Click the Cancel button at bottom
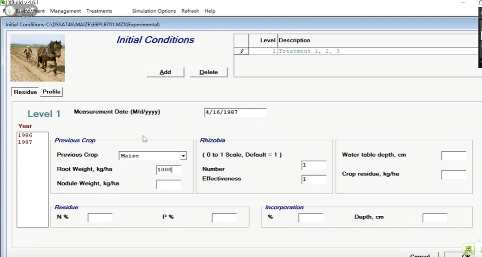482x257 pixels. (420, 256)
